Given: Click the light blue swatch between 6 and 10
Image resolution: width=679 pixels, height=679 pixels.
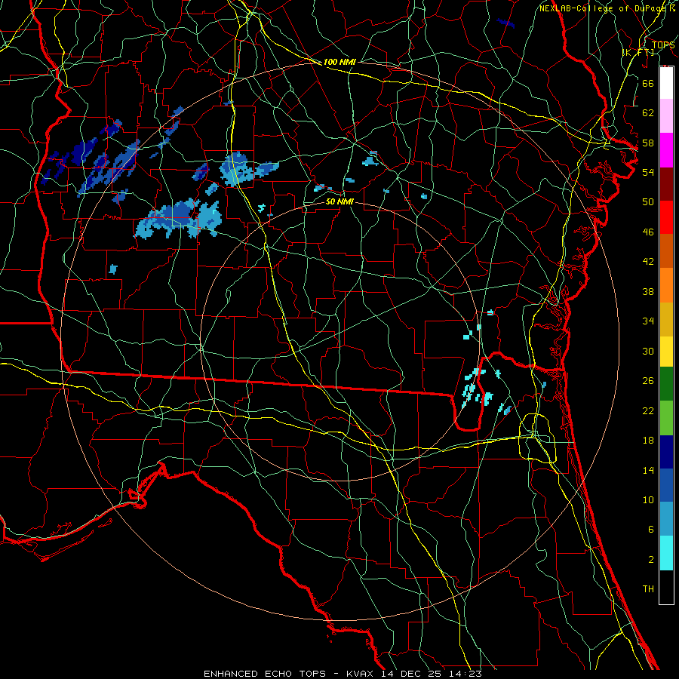Looking at the screenshot, I should pyautogui.click(x=666, y=519).
